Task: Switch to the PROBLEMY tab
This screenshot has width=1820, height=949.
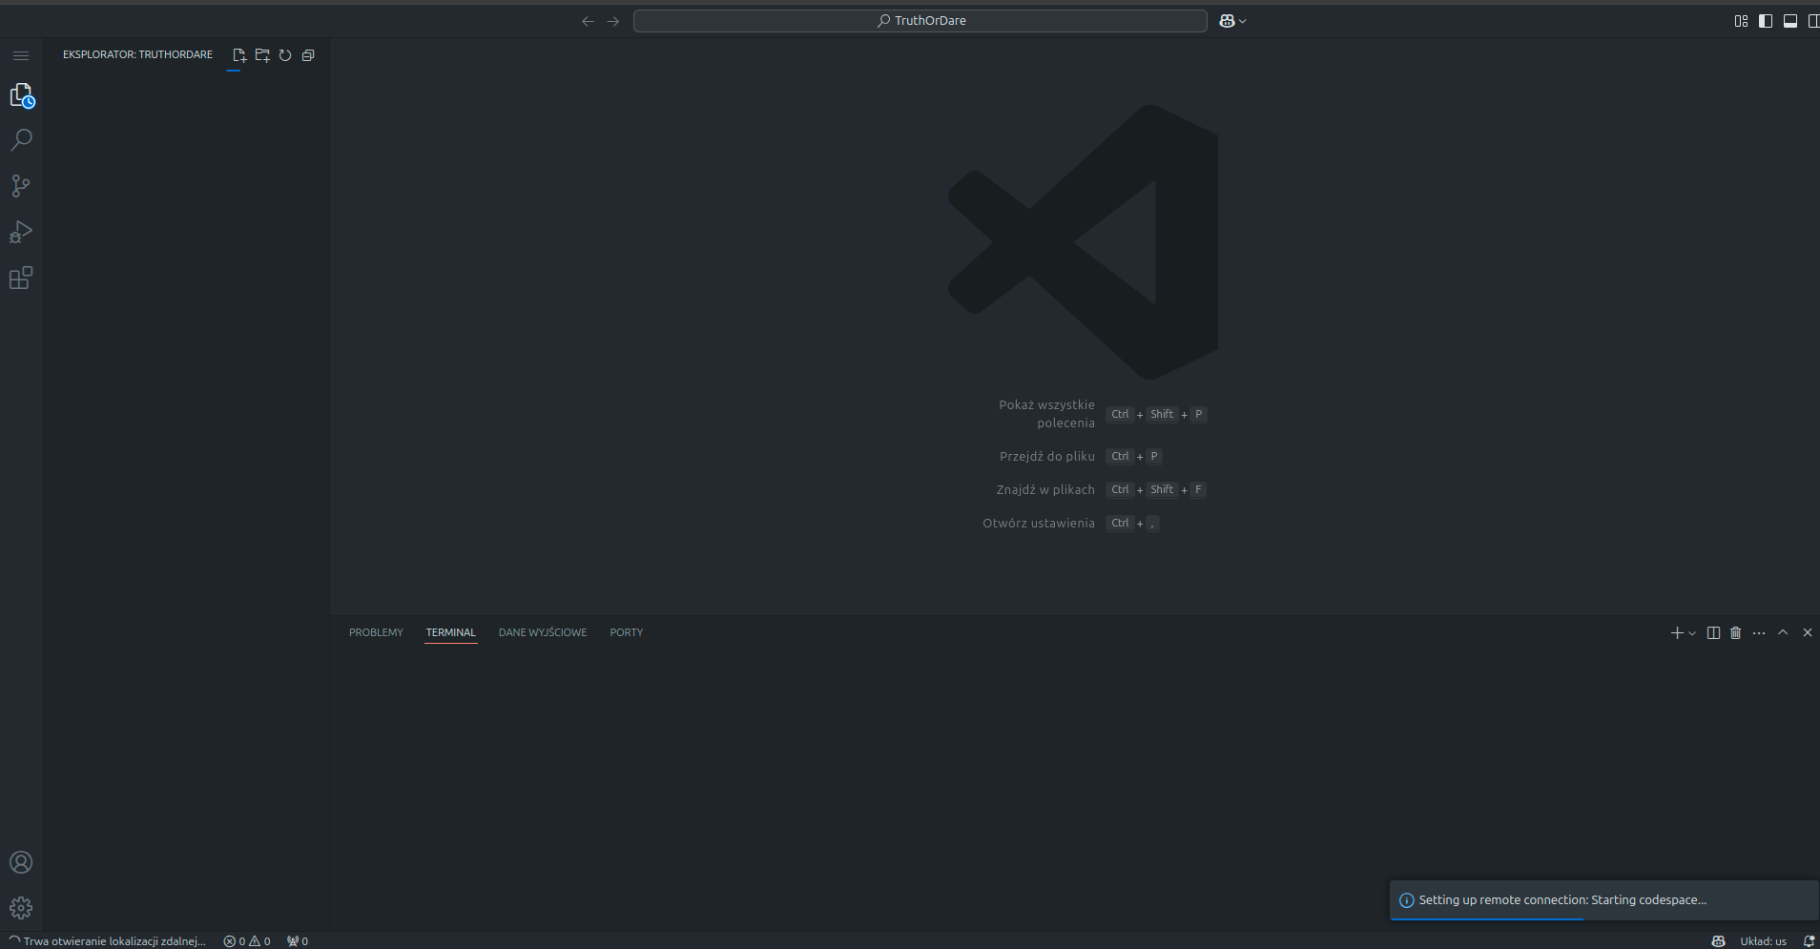Action: (376, 633)
